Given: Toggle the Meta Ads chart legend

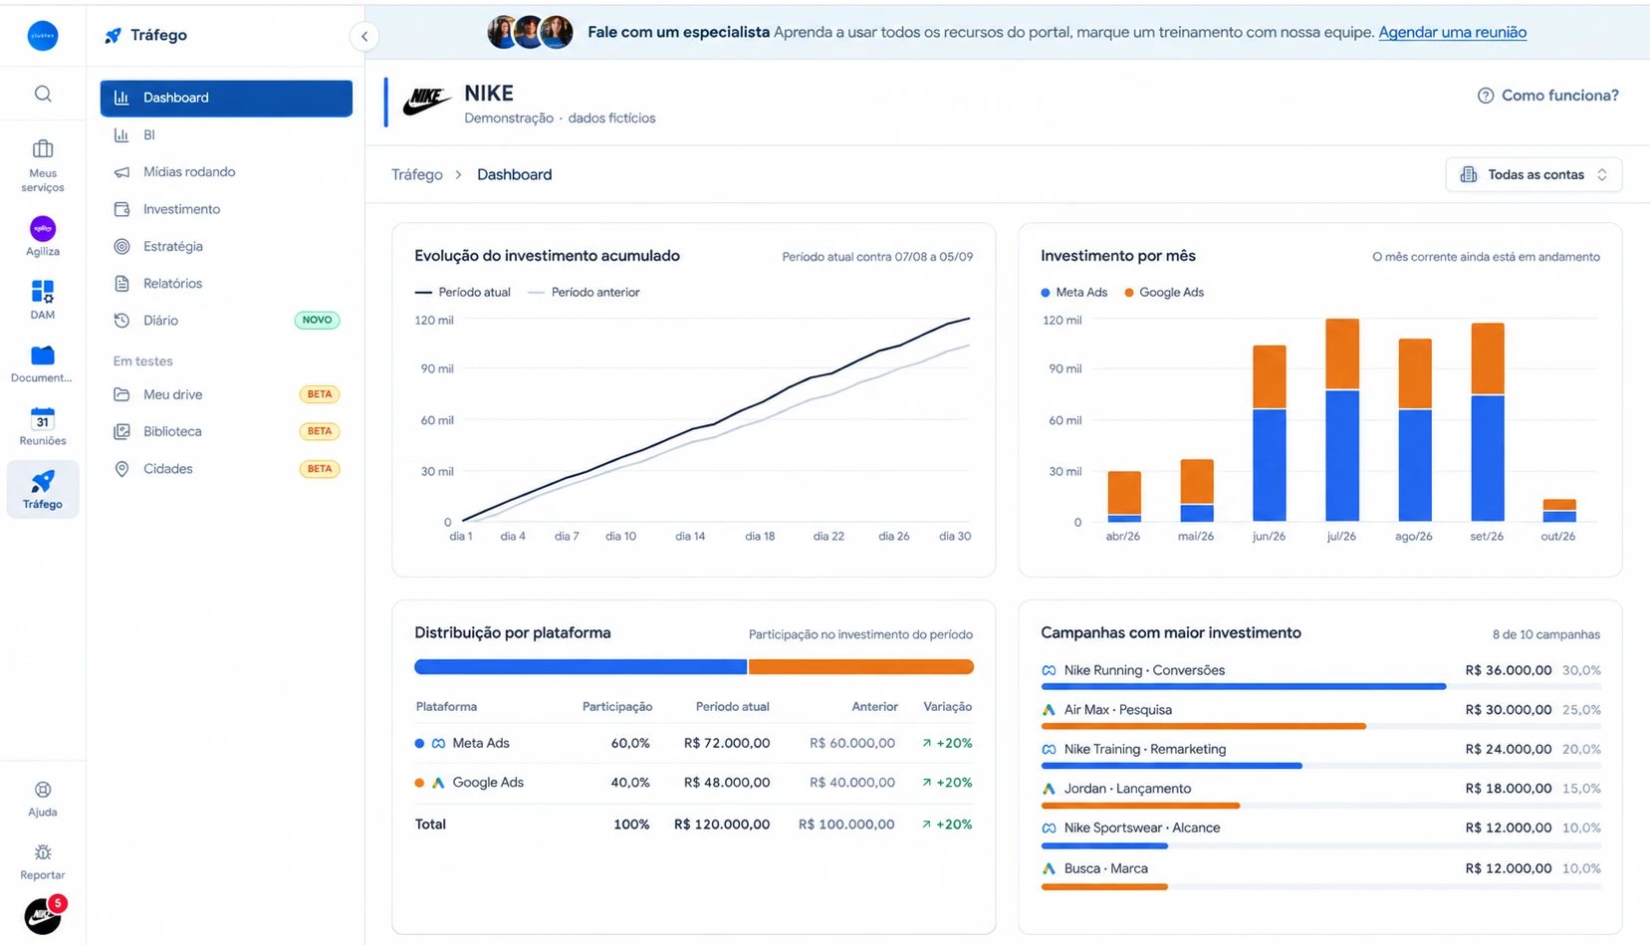Looking at the screenshot, I should click(1073, 292).
